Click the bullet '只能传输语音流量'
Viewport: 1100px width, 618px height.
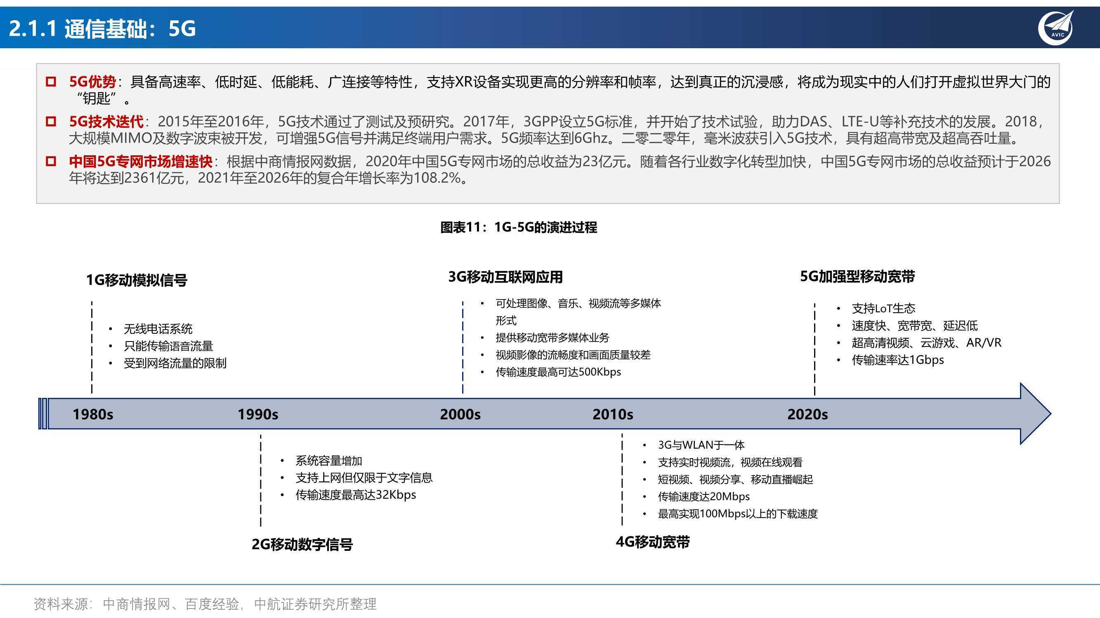(168, 346)
